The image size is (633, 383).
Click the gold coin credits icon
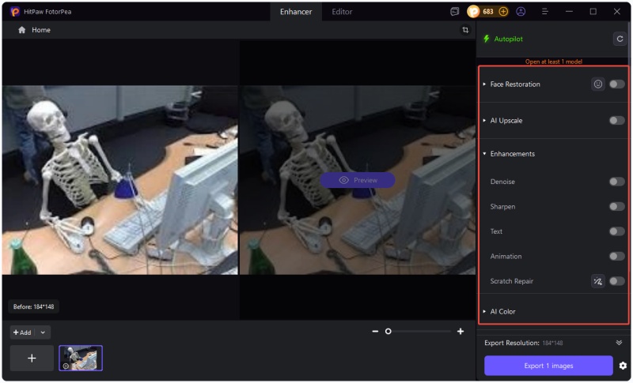(x=473, y=12)
